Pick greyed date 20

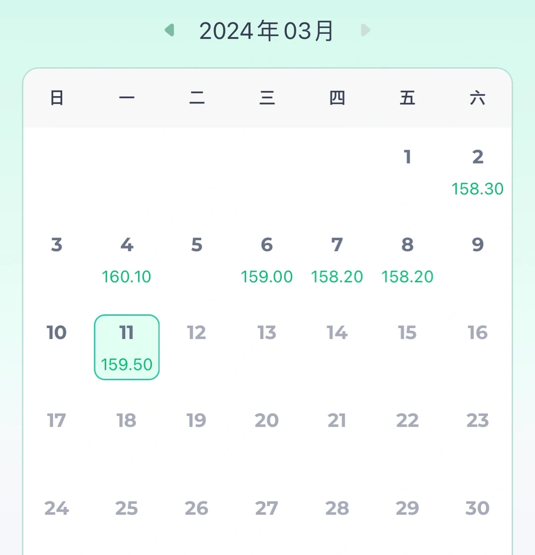coord(267,420)
